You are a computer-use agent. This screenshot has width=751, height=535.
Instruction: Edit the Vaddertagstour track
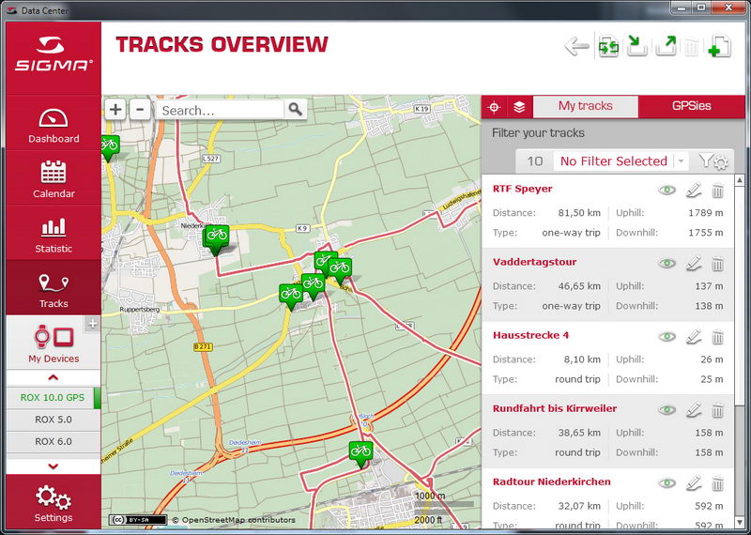tap(694, 264)
